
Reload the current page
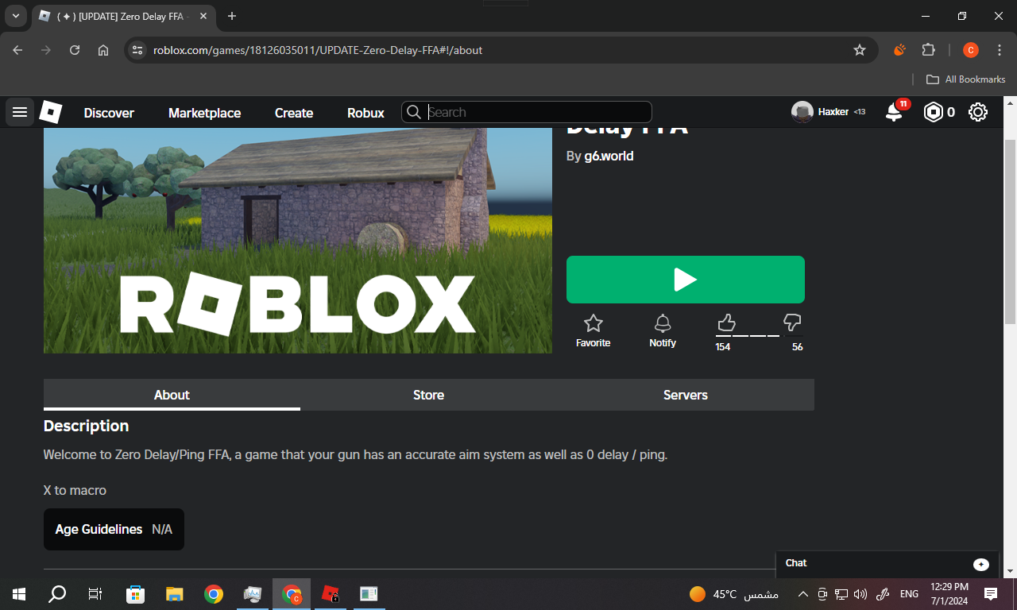click(x=75, y=50)
